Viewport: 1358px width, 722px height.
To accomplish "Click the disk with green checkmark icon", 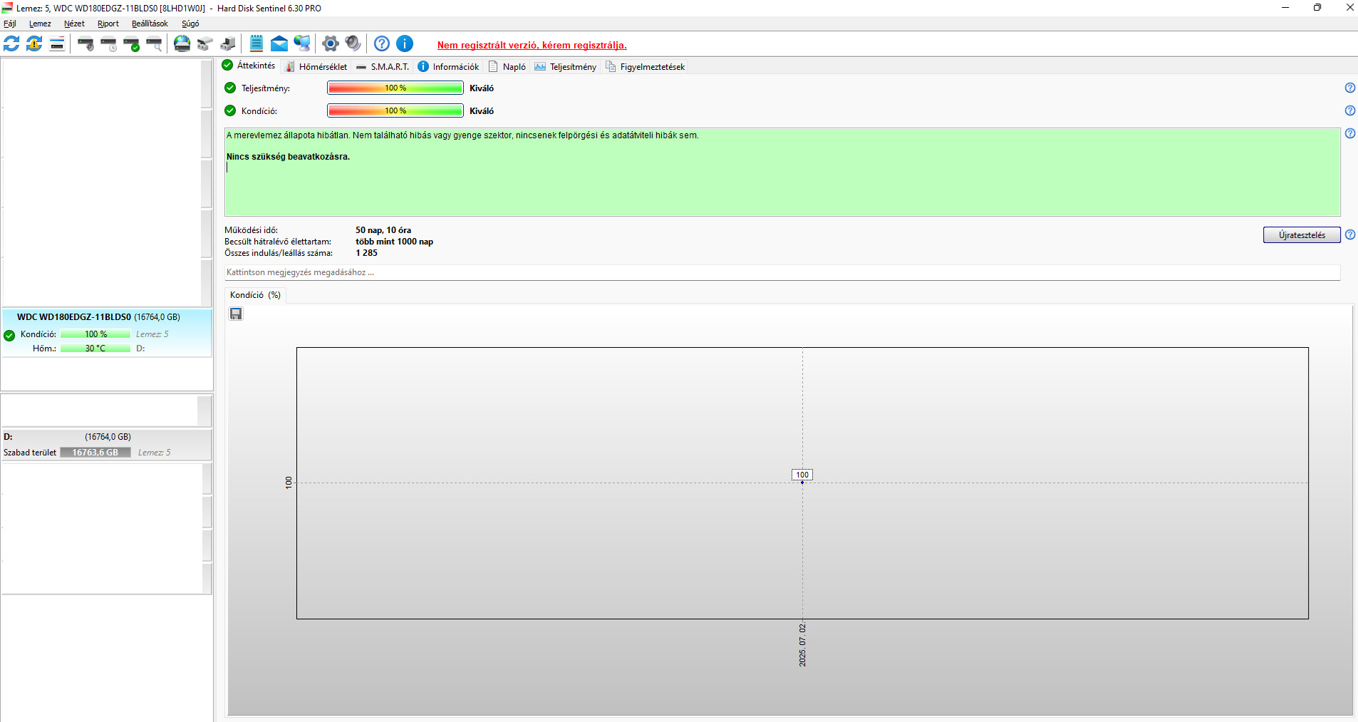I will pyautogui.click(x=132, y=43).
